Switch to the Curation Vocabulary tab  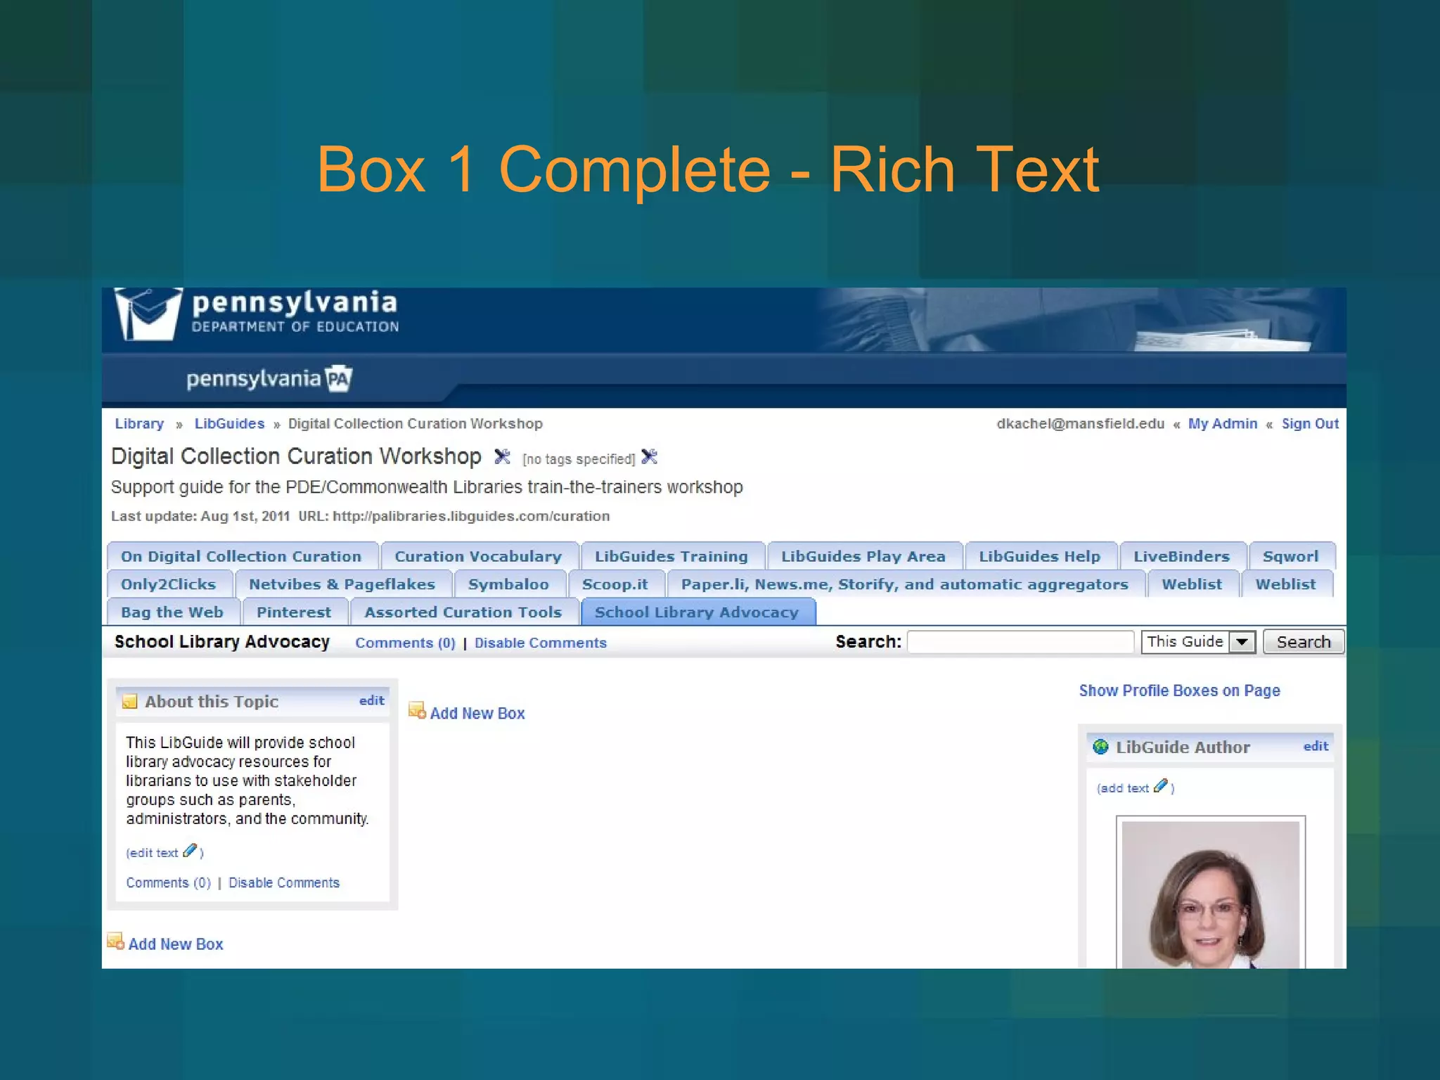coord(478,556)
